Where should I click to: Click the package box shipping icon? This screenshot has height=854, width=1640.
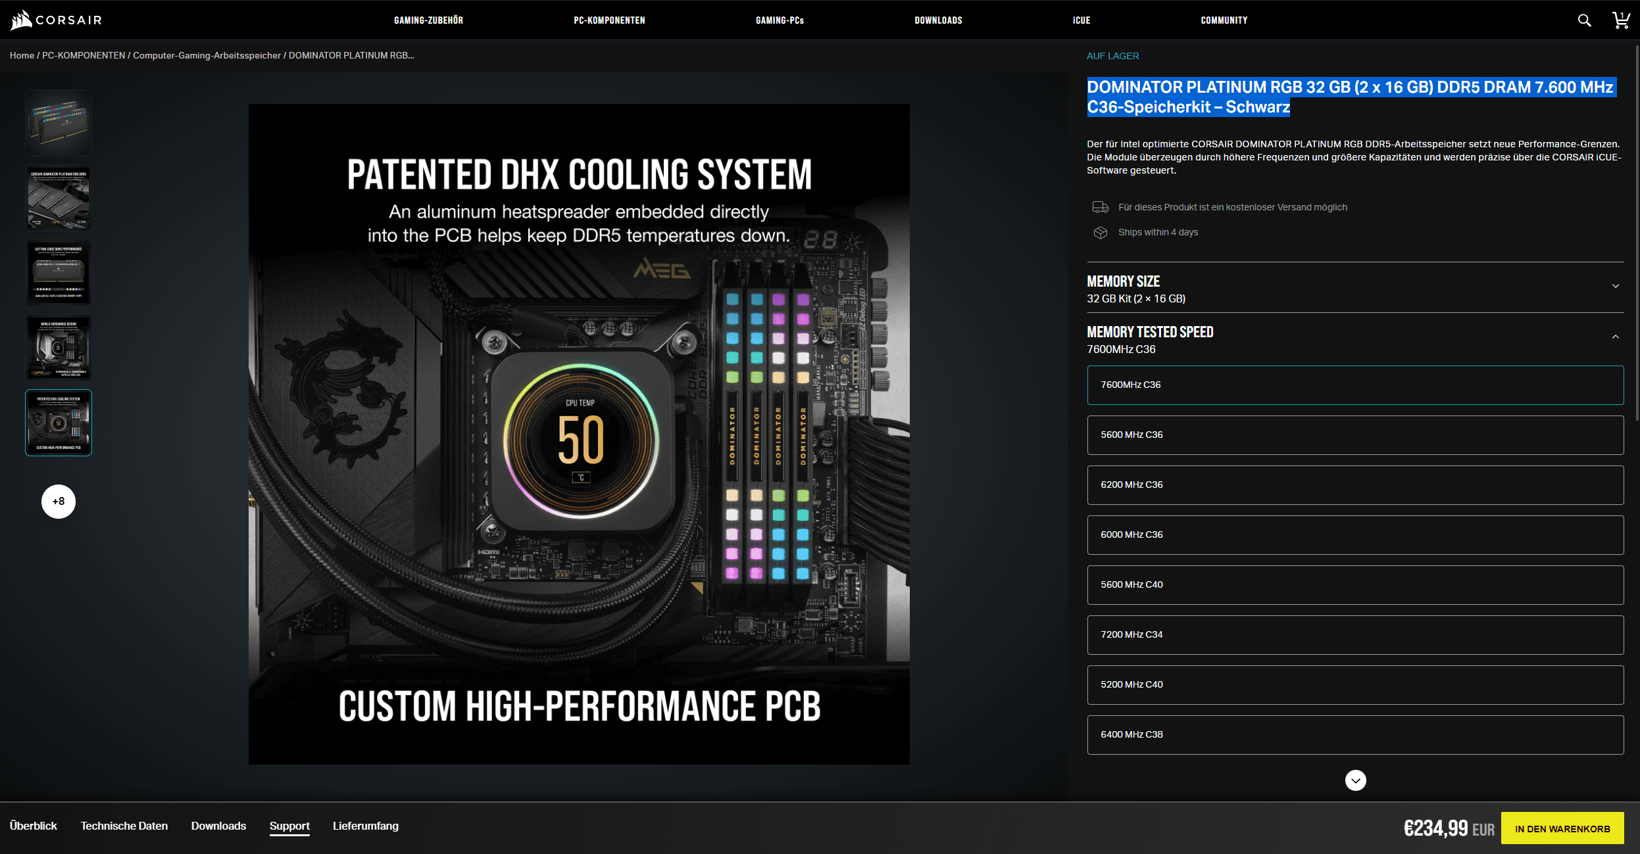pyautogui.click(x=1101, y=233)
